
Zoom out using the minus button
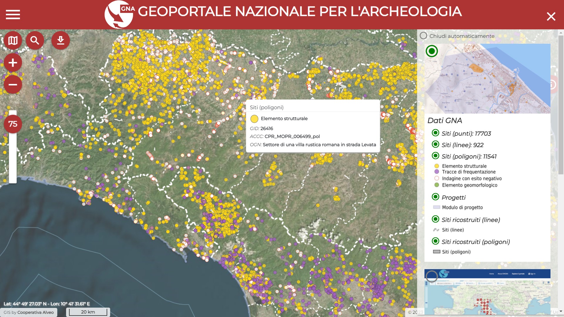[12, 84]
